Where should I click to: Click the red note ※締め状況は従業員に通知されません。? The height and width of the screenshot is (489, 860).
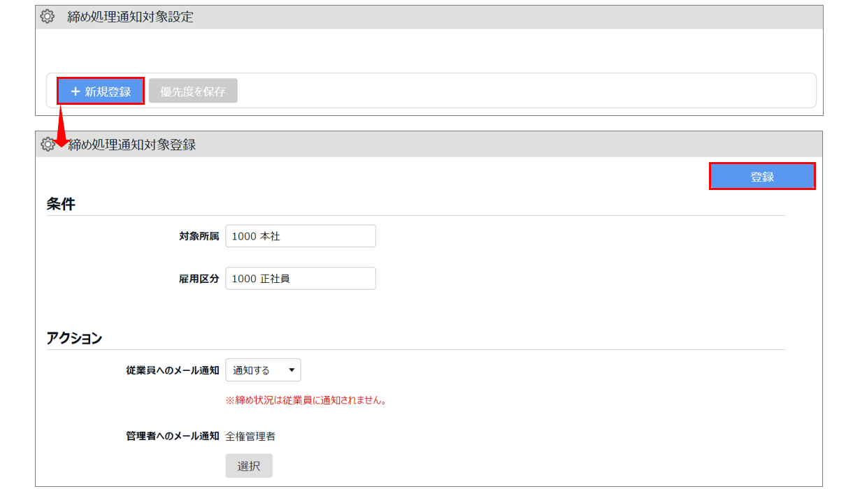tap(306, 400)
